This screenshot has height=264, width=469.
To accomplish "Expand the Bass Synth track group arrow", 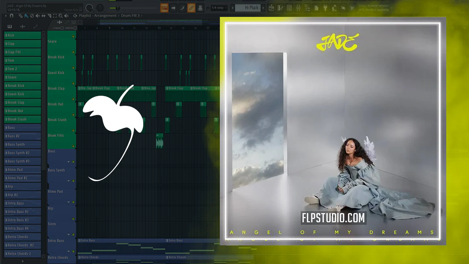I will tap(69, 181).
